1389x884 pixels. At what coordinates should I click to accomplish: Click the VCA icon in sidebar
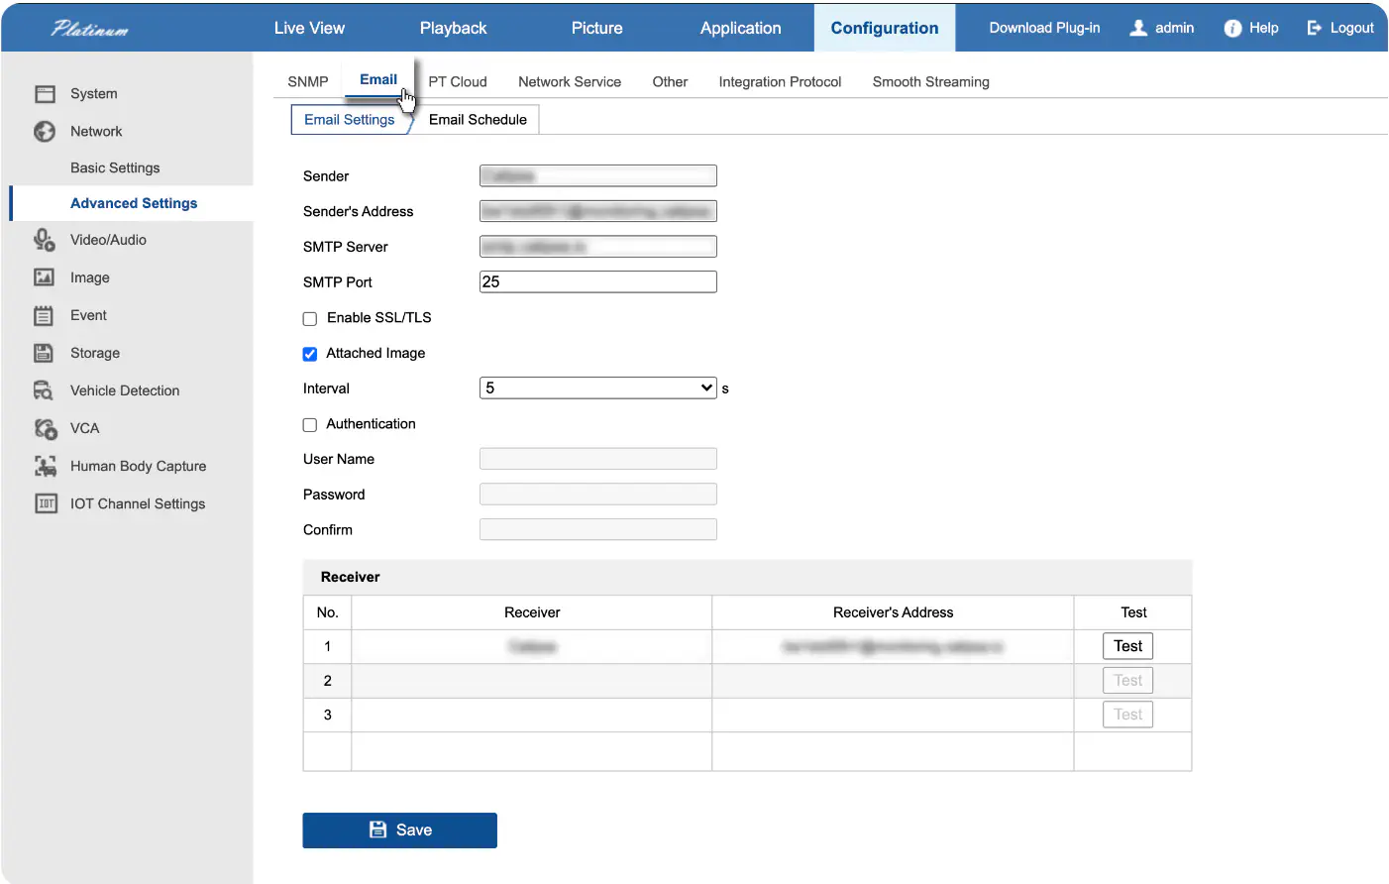(46, 428)
